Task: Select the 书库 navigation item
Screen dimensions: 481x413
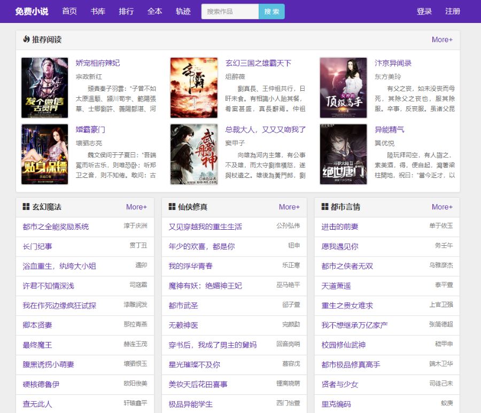Action: (98, 11)
